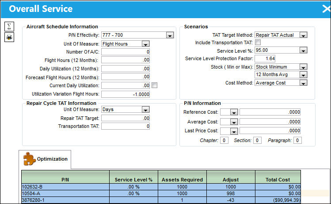The height and width of the screenshot is (204, 331).
Task: Click the Assets Required column header
Action: [x=182, y=177]
